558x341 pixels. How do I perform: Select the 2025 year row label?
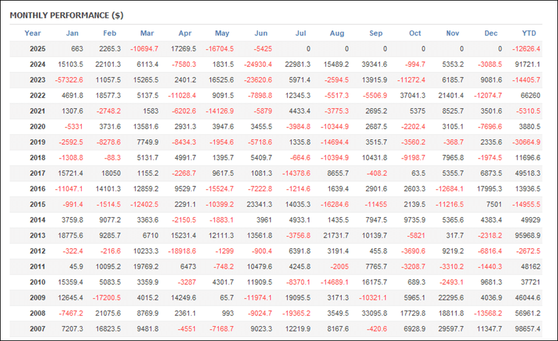(37, 49)
